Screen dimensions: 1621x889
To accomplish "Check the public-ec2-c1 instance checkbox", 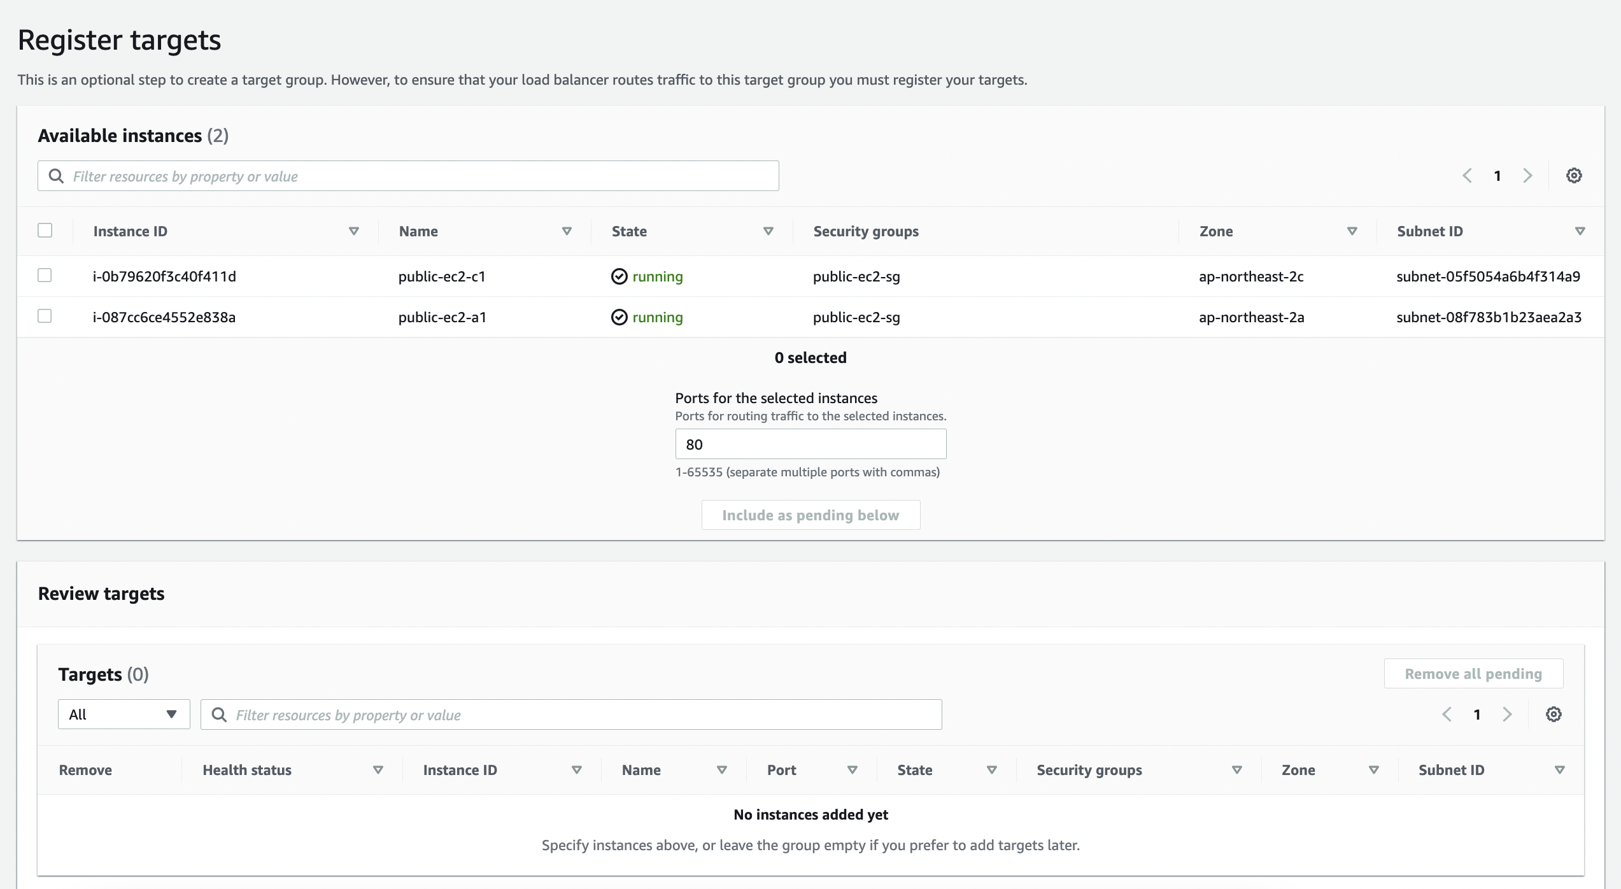I will [45, 276].
